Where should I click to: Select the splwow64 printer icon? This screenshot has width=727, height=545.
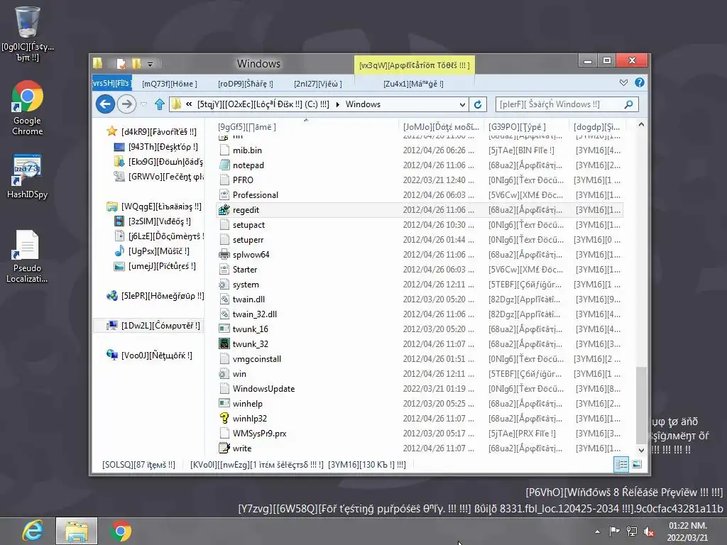click(224, 255)
